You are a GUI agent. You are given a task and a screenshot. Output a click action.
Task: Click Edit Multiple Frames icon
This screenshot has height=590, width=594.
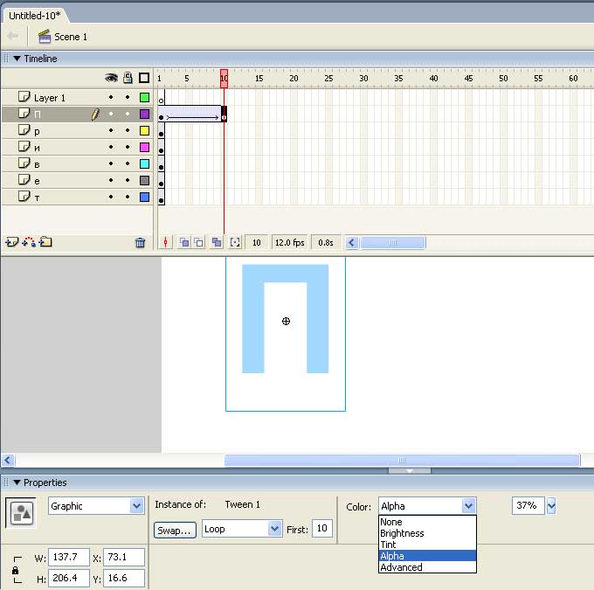coord(217,243)
